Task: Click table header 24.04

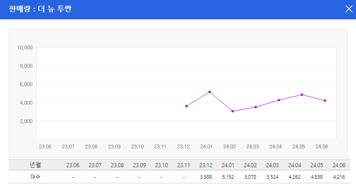Action: [x=295, y=165]
